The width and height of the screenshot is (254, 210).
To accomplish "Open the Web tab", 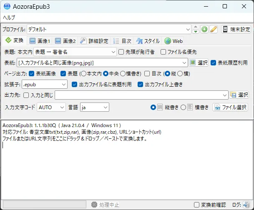I will [x=174, y=41].
